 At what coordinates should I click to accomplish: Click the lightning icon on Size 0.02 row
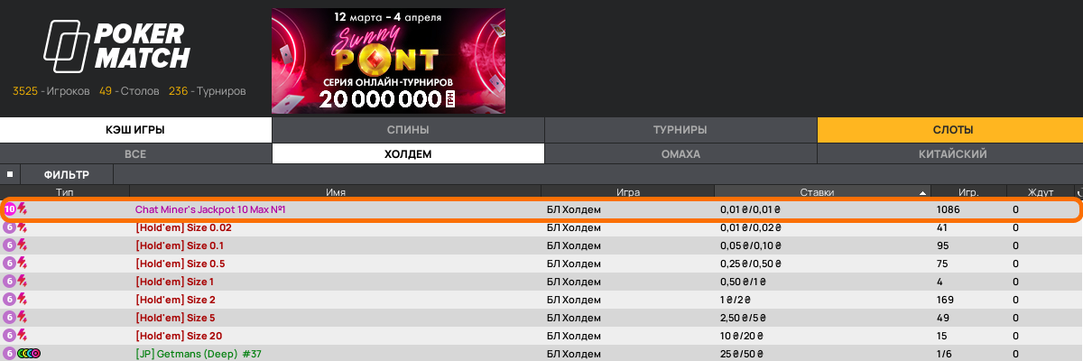point(23,227)
